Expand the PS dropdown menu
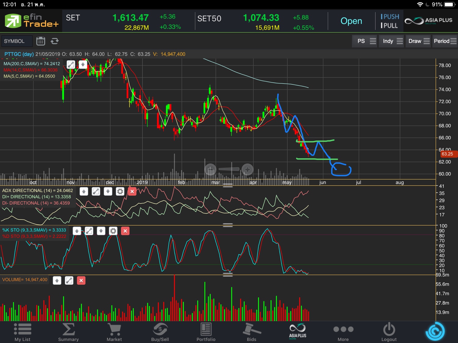Image resolution: width=458 pixels, height=343 pixels. coord(365,41)
